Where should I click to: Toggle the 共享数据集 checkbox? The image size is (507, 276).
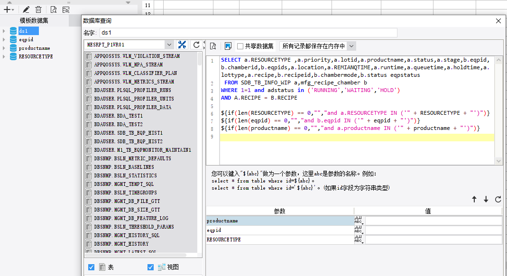coord(240,46)
